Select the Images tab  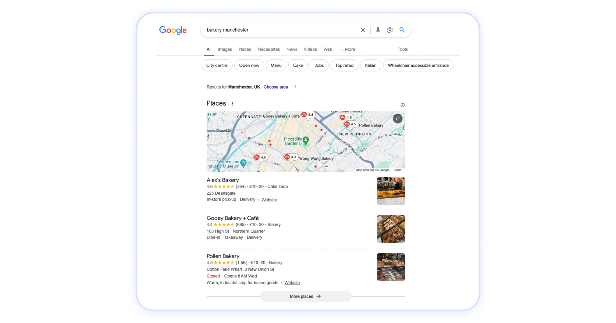tap(225, 49)
